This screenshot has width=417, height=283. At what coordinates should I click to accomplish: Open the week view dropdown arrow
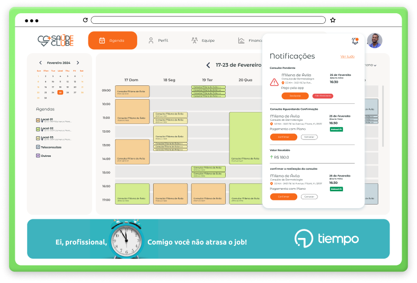[375, 66]
